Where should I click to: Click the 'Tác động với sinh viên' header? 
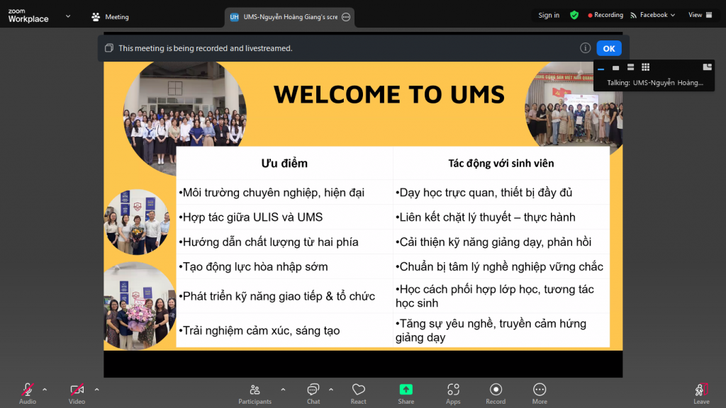(501, 164)
